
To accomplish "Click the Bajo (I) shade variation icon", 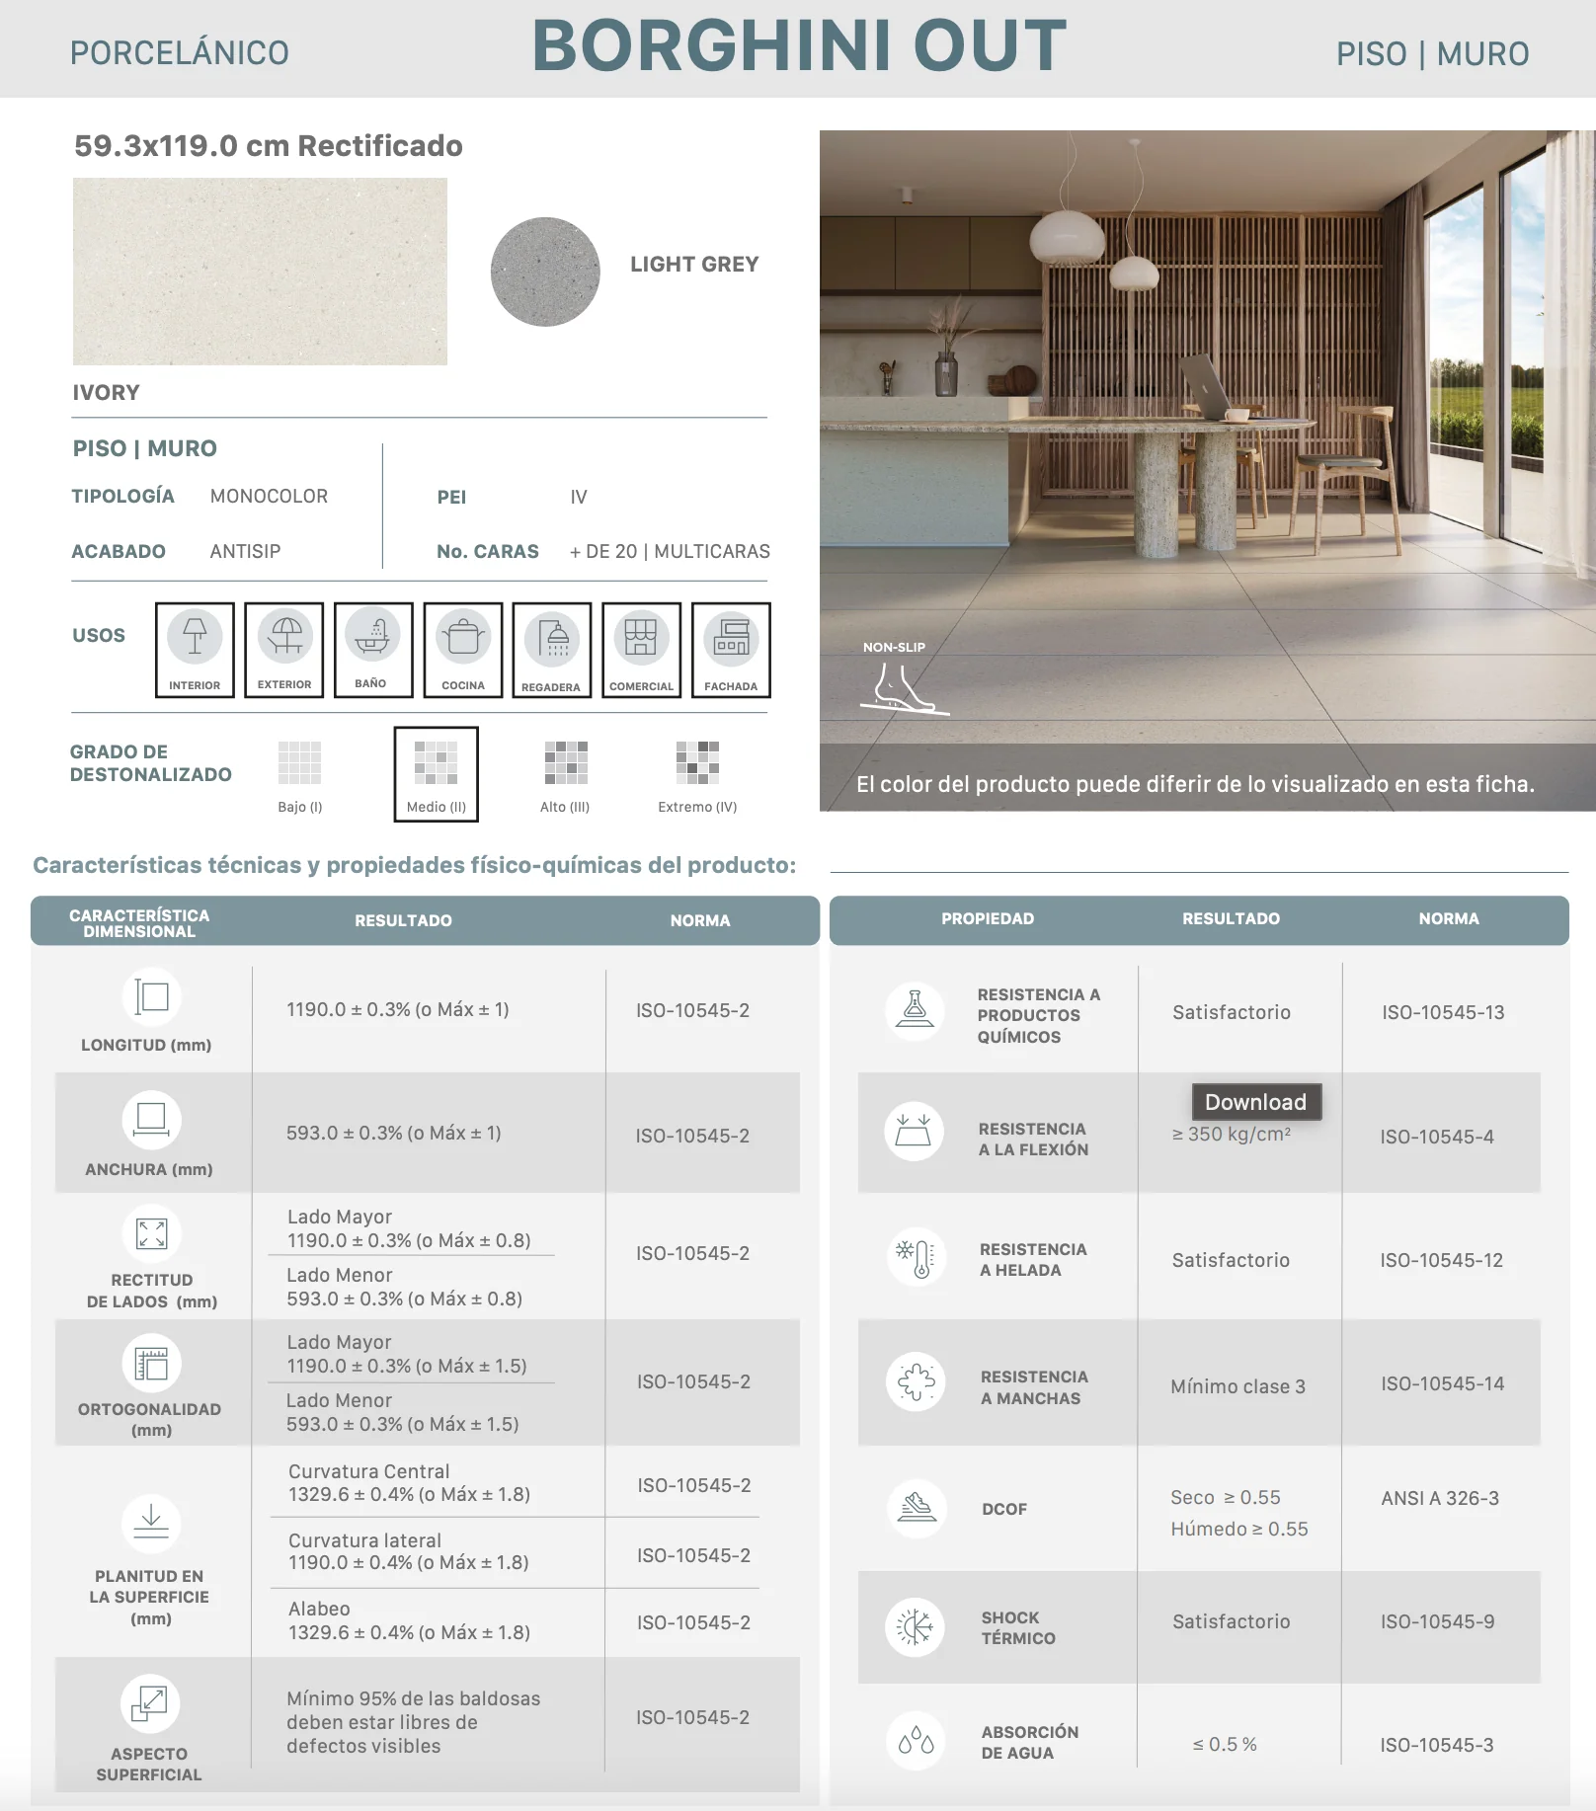I will 300,762.
